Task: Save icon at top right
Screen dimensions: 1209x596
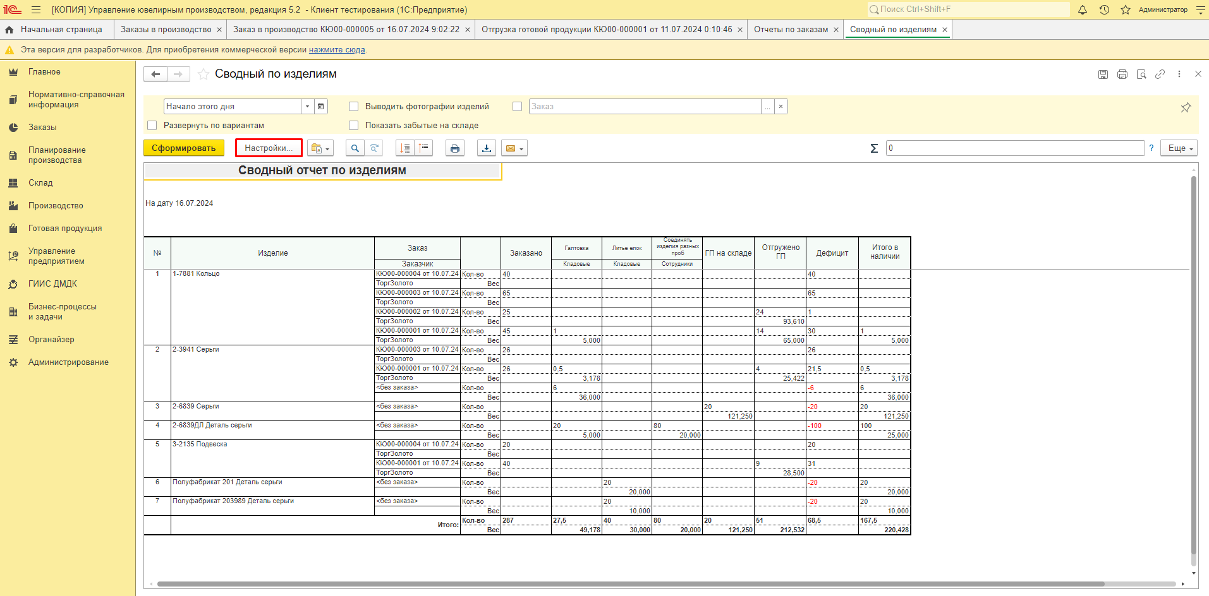Action: (x=1103, y=74)
